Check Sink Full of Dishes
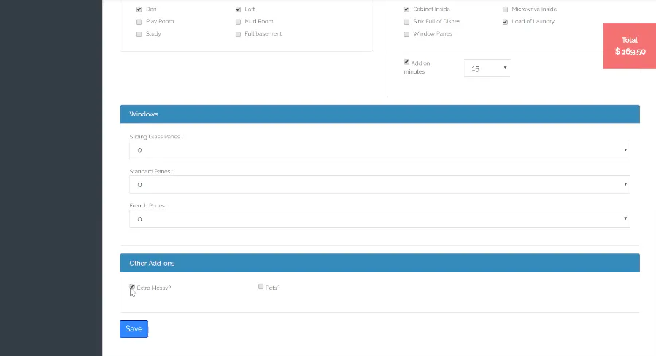 406,22
